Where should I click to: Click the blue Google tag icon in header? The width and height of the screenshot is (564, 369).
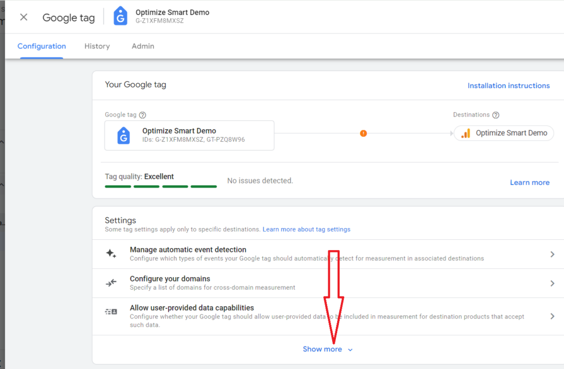[121, 16]
